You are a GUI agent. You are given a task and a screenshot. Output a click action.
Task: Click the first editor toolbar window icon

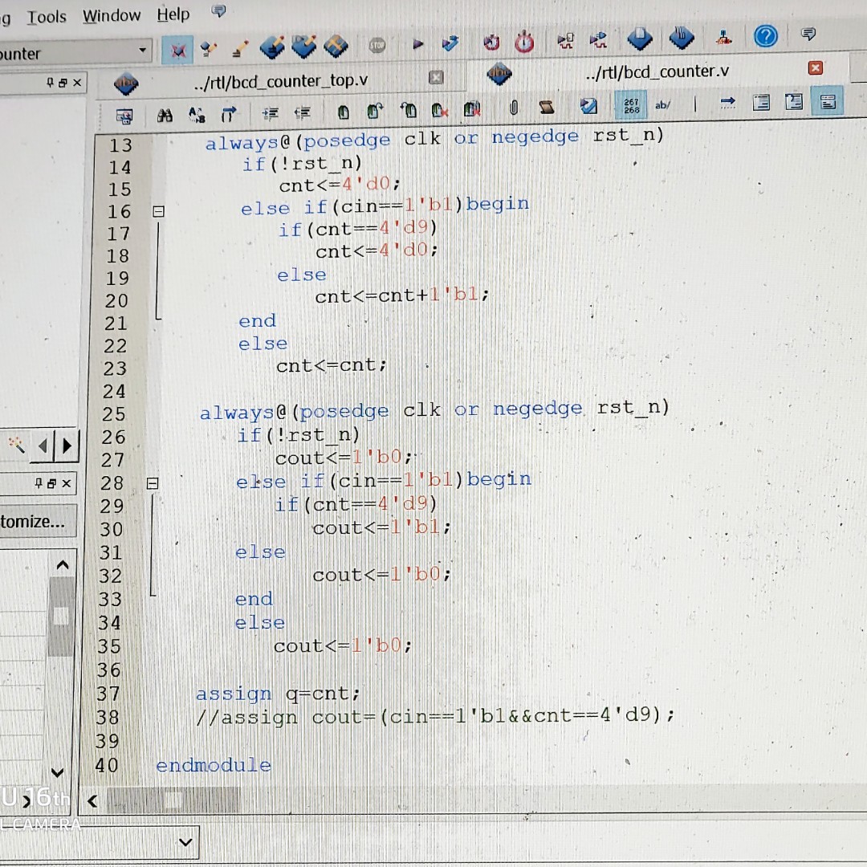pos(124,116)
